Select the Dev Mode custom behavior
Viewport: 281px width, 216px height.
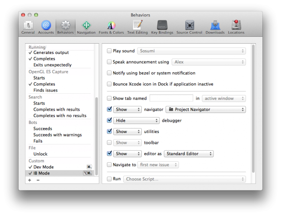[x=44, y=167]
